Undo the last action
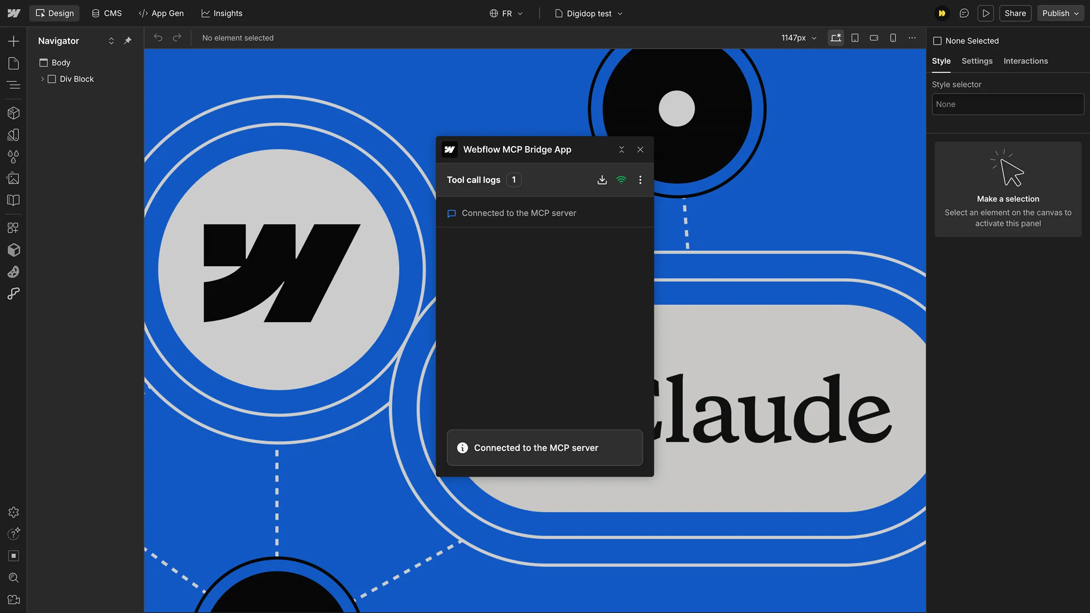This screenshot has width=1090, height=613. [158, 38]
